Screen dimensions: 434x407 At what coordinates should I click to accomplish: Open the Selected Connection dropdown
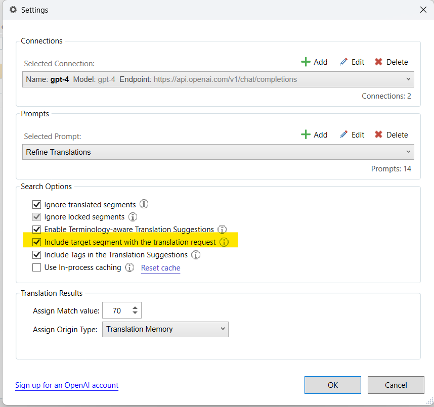(x=218, y=79)
